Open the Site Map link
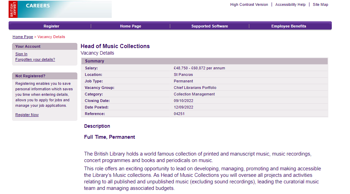 tap(320, 4)
